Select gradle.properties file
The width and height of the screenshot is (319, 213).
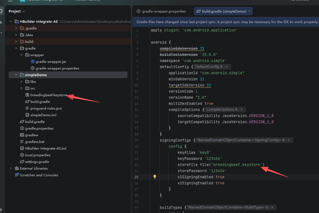[x=39, y=128]
